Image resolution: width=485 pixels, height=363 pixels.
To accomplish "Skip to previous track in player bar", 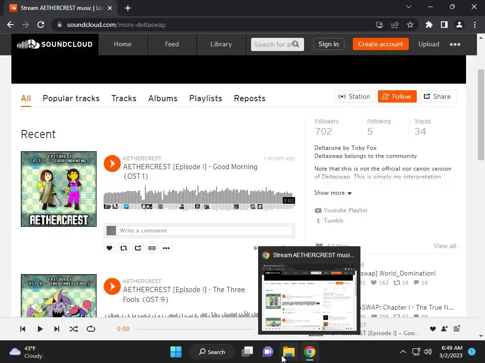I will 23,329.
